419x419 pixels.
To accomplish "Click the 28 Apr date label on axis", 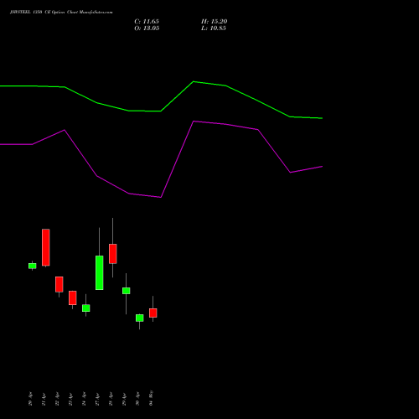I will point(111,398).
